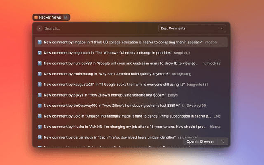Image resolution: width=264 pixels, height=165 pixels.
Task: Open the terminal prompt actions icon
Action: pos(223,141)
